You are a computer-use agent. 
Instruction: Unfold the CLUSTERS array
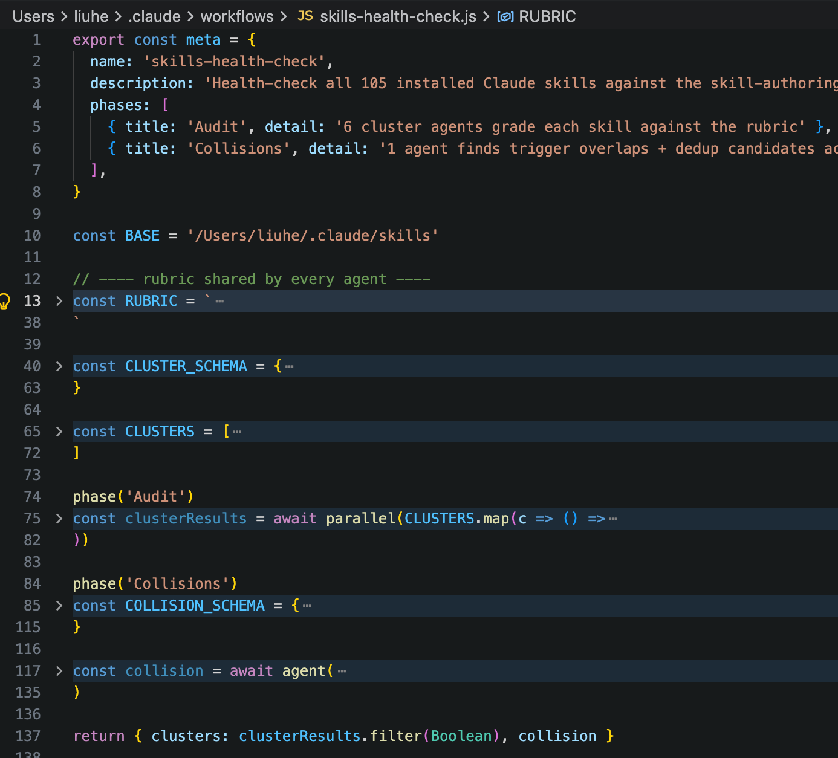(59, 432)
